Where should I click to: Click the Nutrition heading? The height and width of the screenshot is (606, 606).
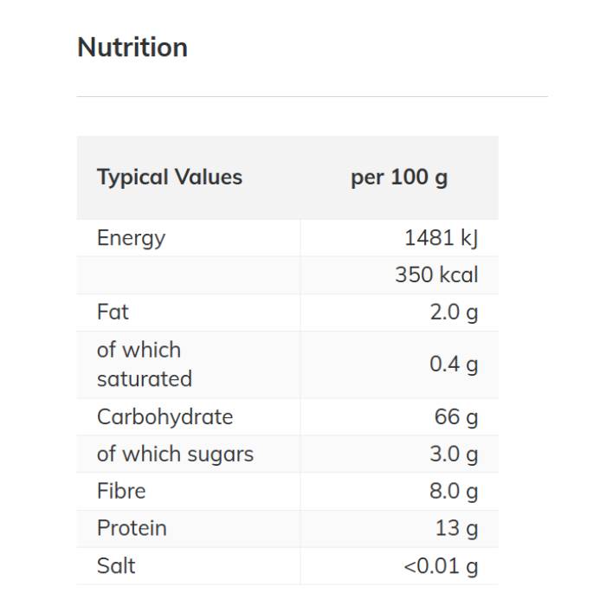click(x=132, y=47)
